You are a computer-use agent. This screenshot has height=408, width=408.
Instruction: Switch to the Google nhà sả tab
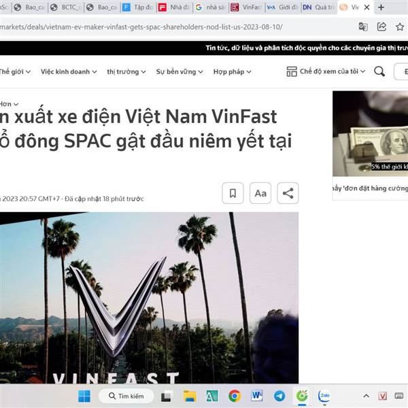coord(211,7)
